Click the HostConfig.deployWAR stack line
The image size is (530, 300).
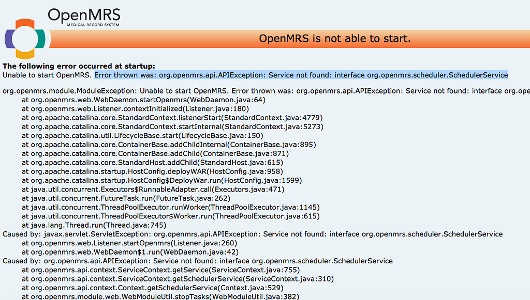coord(153,171)
